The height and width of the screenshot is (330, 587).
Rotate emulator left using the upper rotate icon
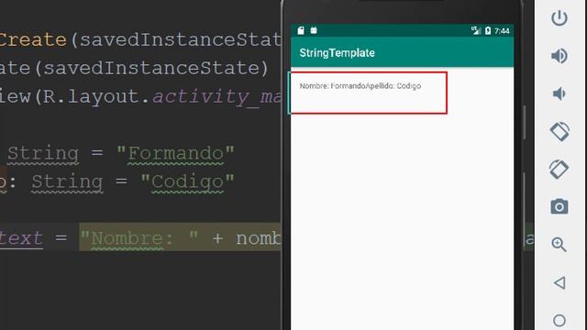559,131
